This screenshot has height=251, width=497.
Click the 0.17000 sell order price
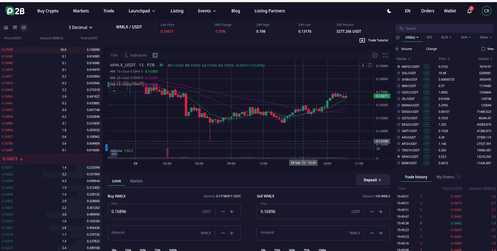8,50
